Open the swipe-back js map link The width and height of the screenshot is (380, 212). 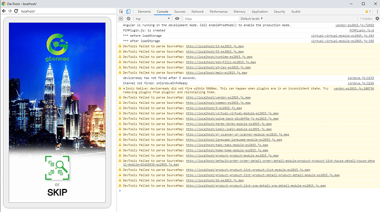pos(232,119)
